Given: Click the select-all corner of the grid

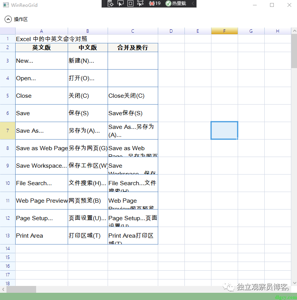Looking at the screenshot, I should [8, 31].
